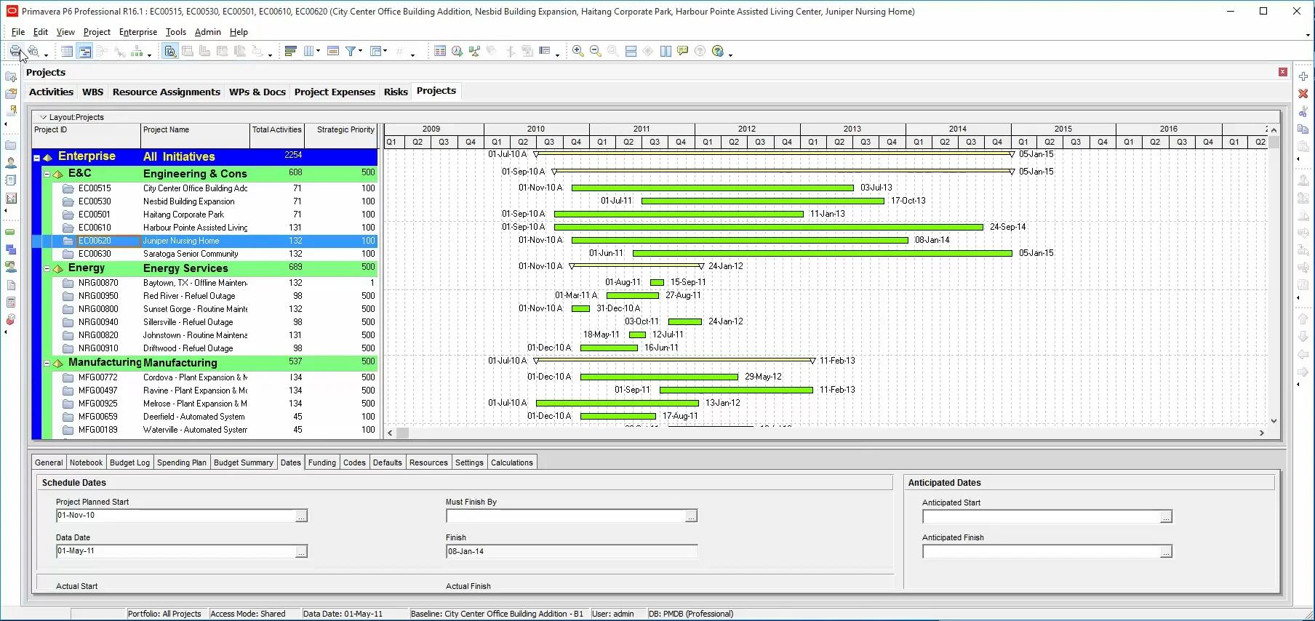Open the Risks dice icon in the left sidebar
The image size is (1315, 621).
coord(11,320)
